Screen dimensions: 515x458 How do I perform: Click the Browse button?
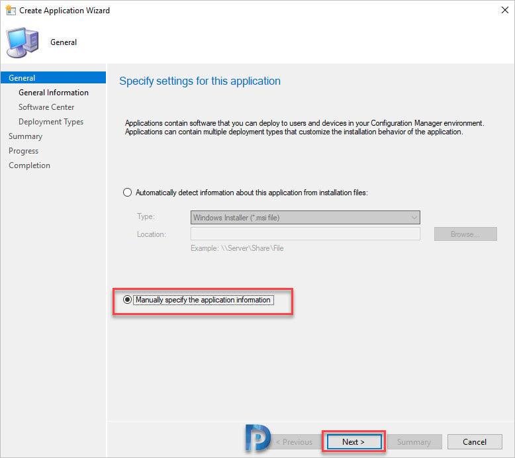(x=465, y=234)
